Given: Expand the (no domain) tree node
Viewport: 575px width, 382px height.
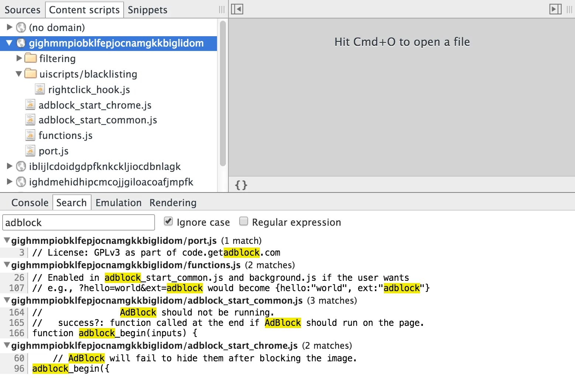Looking at the screenshot, I should click(x=10, y=27).
